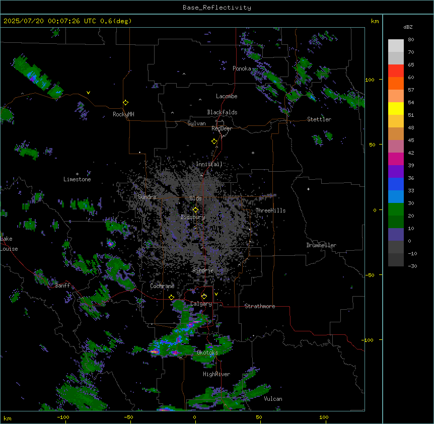Viewport: 434px width, 424px height.
Task: Click the white plus marker north of Drumheller
Action: tap(308, 189)
